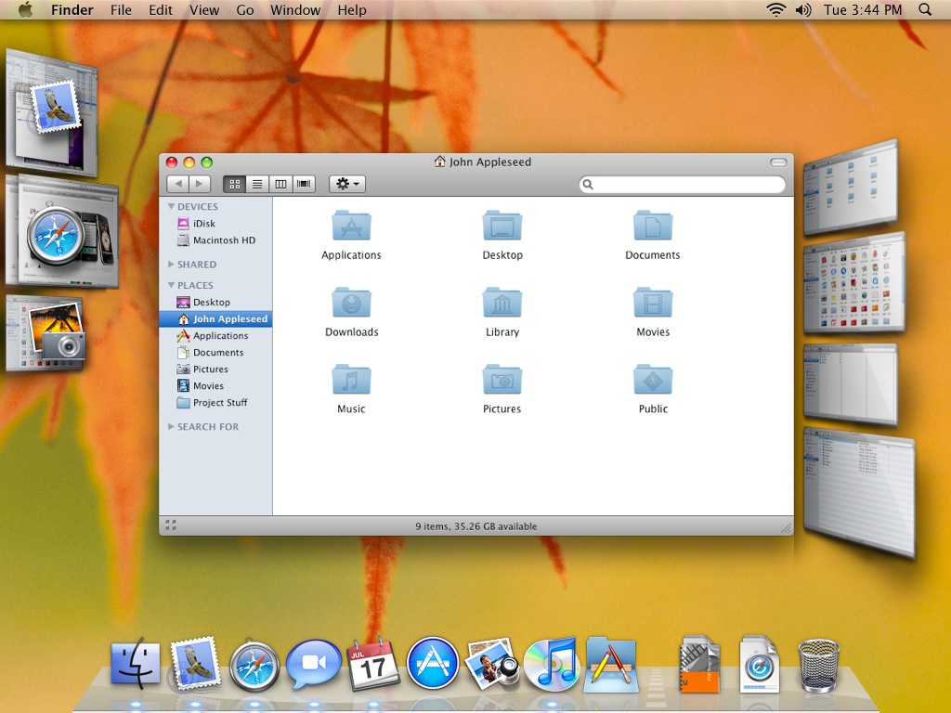
Task: Launch iTunes from the Dock
Action: coord(552,665)
